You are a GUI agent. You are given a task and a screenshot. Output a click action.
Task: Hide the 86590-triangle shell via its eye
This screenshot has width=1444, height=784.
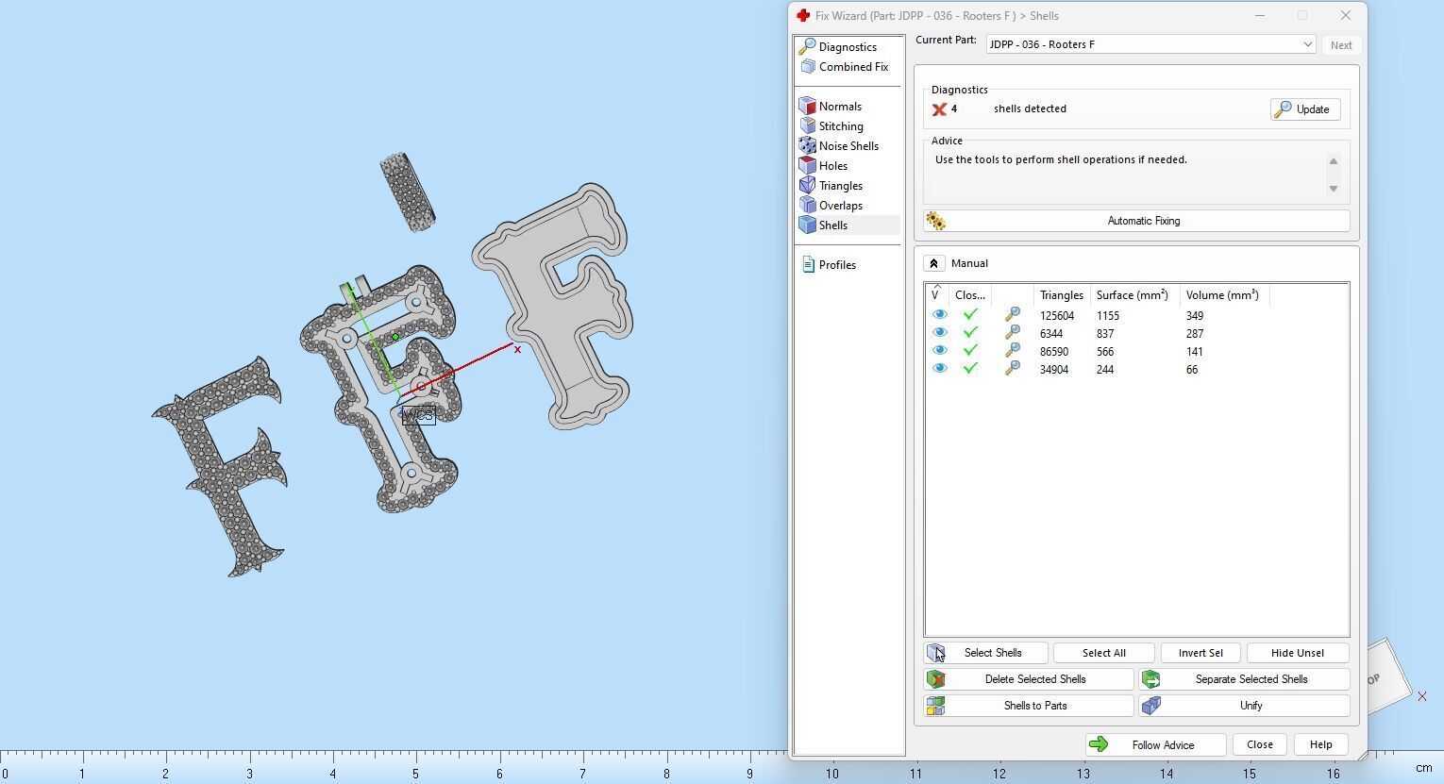point(939,351)
